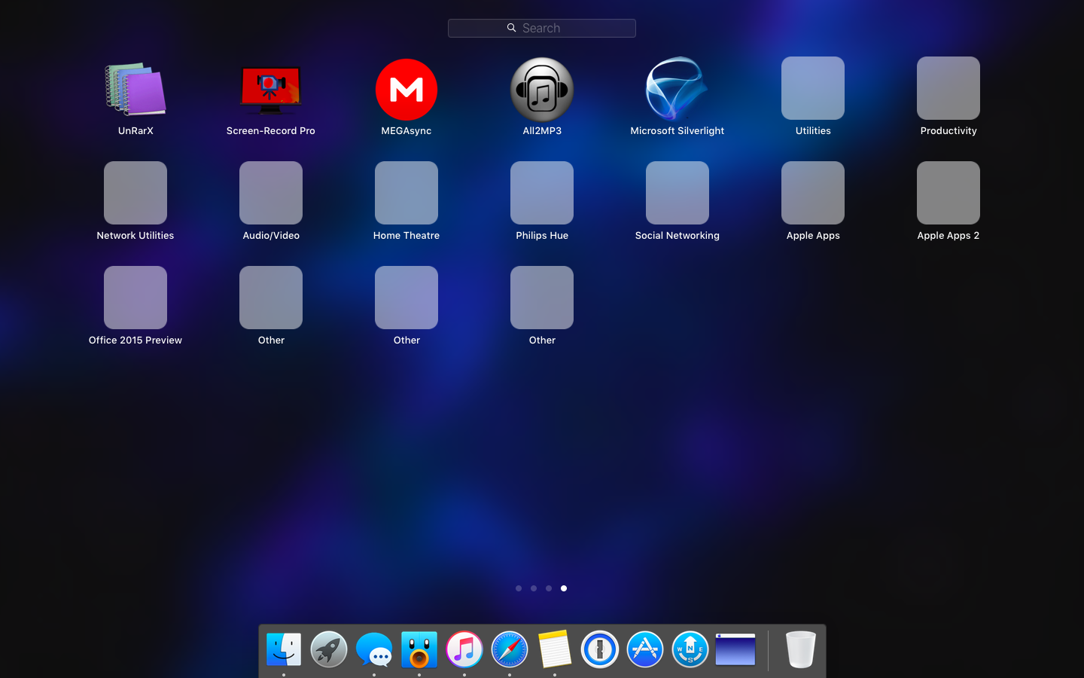Image resolution: width=1084 pixels, height=678 pixels.
Task: Open the Office 2015 Preview folder
Action: [x=135, y=298]
